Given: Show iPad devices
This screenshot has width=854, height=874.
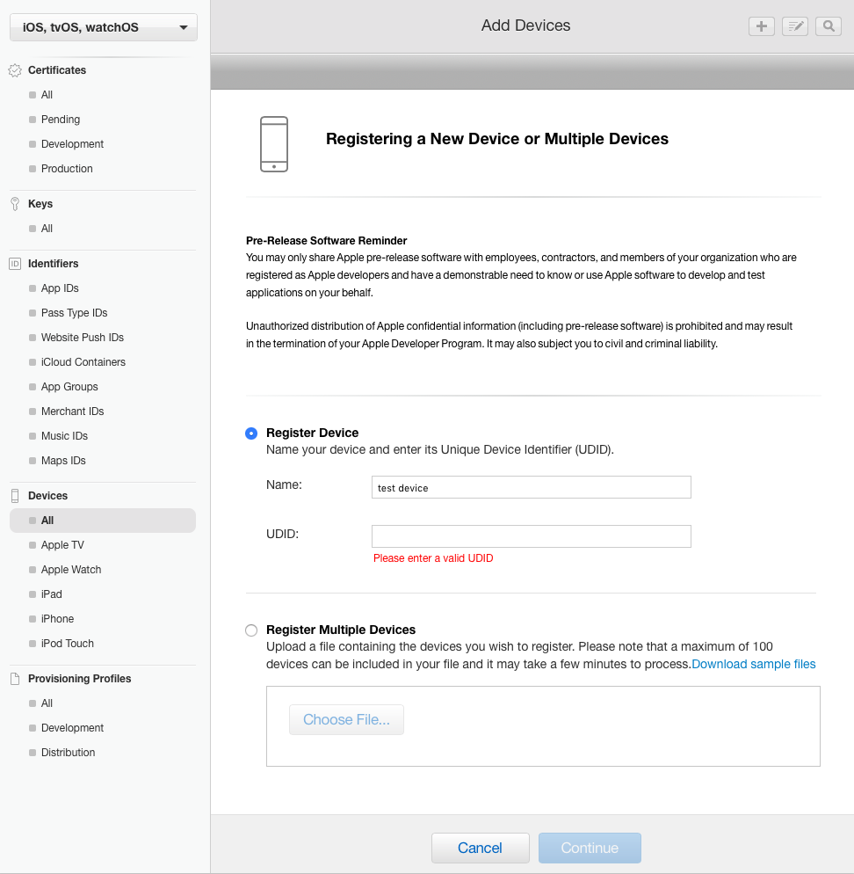Looking at the screenshot, I should (51, 594).
